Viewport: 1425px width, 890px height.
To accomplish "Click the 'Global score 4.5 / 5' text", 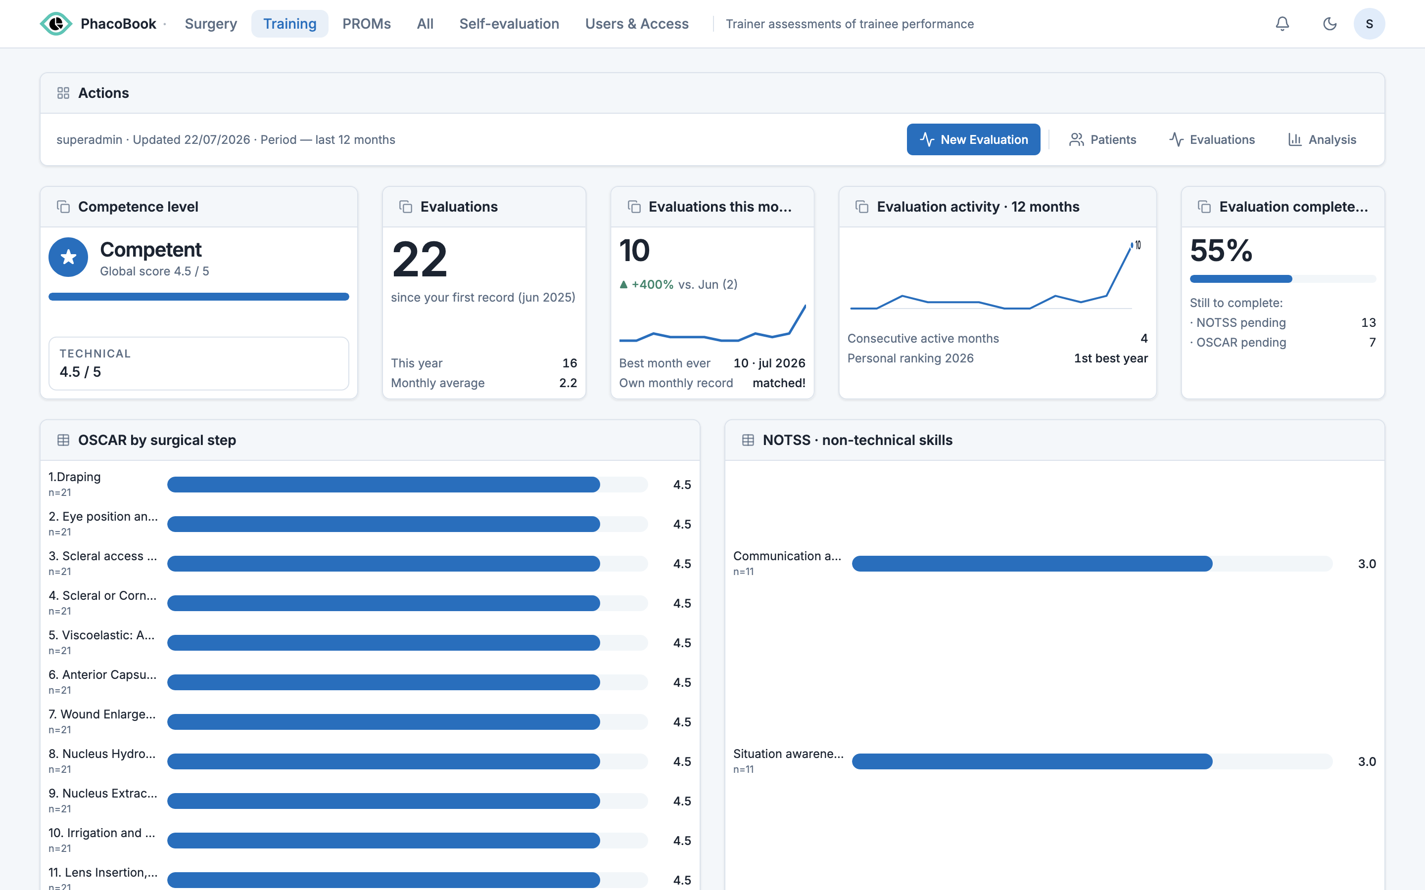I will coord(154,271).
